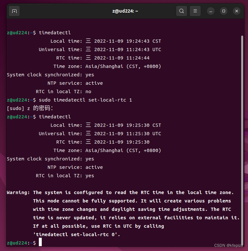
Task: Click the second Local time '19:25:30 CST'
Action: pos(143,125)
